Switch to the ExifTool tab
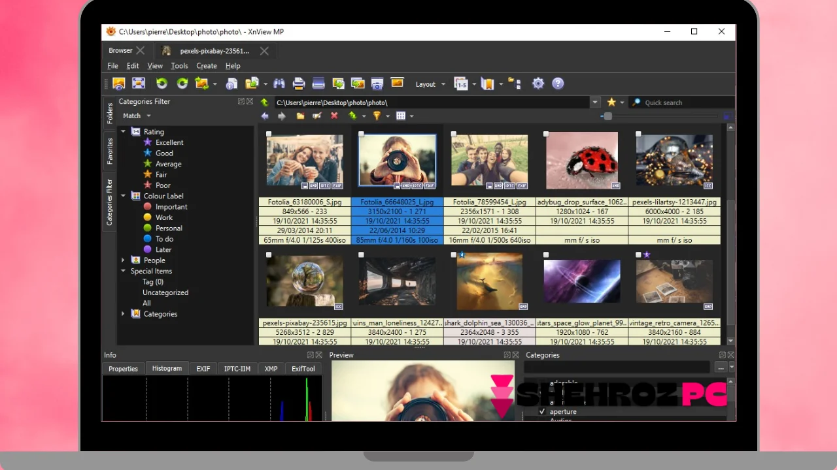 coord(303,369)
